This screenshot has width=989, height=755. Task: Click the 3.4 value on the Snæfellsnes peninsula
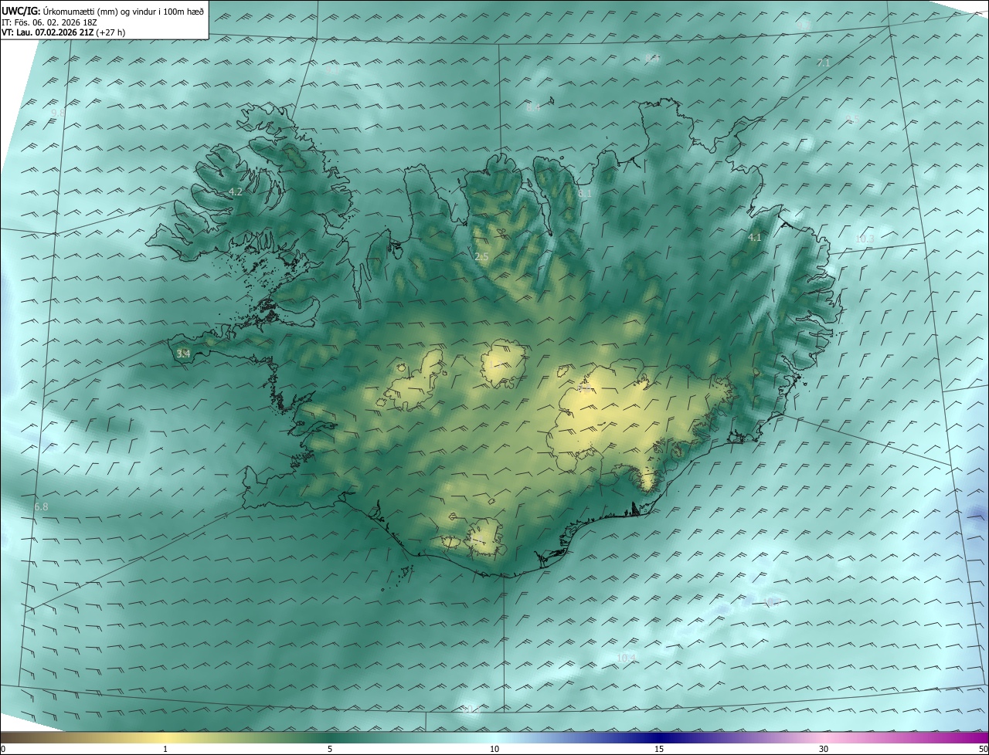click(x=183, y=354)
